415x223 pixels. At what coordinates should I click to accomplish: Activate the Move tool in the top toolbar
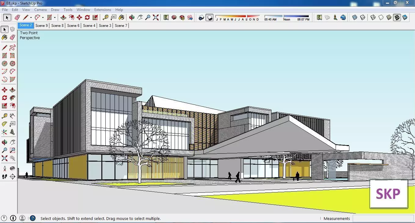(79, 17)
